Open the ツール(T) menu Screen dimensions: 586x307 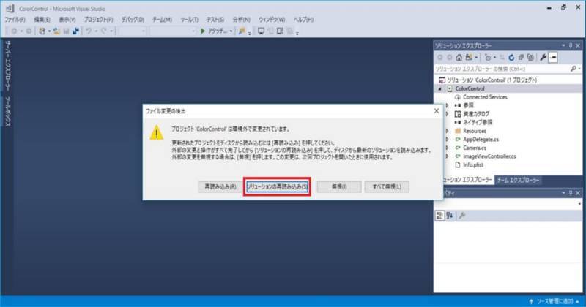coord(189,20)
